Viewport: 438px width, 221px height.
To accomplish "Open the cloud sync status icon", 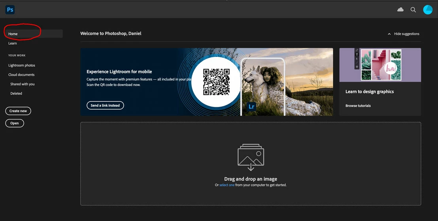I will [x=400, y=10].
